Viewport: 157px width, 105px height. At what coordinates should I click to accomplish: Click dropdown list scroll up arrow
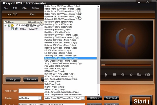[98, 6]
